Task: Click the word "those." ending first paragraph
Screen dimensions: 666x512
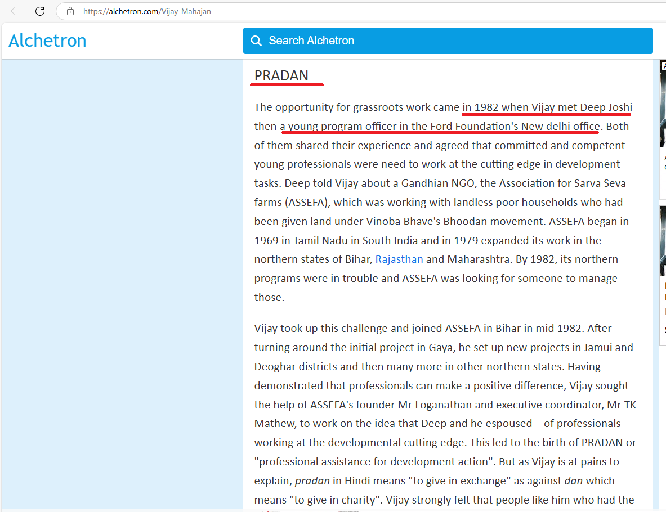Action: point(269,298)
